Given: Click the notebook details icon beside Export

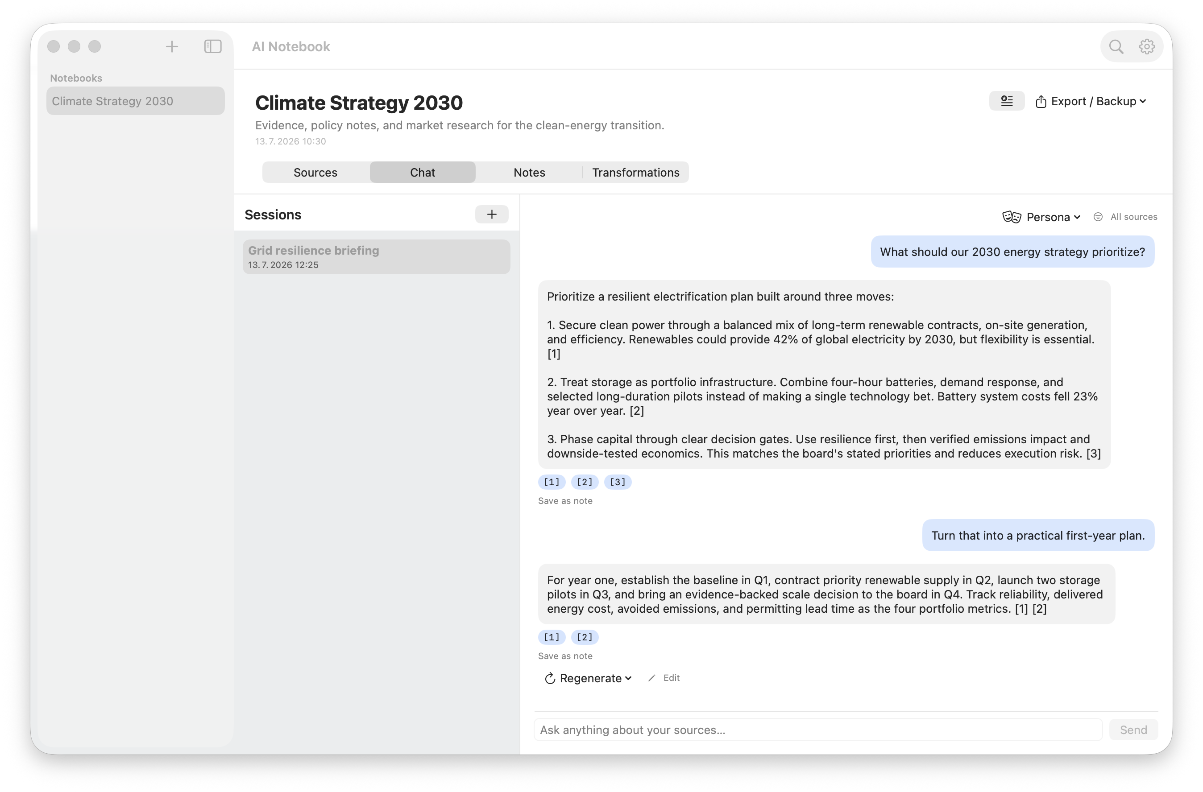Looking at the screenshot, I should tap(1006, 101).
